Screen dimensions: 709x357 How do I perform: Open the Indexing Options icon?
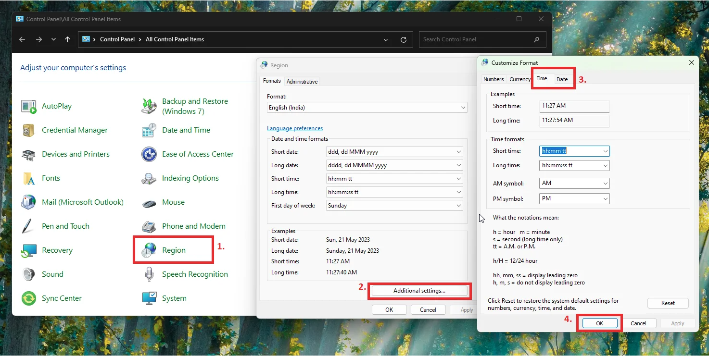[149, 178]
